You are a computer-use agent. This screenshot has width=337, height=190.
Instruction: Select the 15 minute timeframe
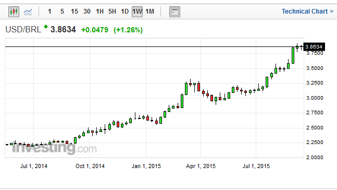pyautogui.click(x=74, y=11)
